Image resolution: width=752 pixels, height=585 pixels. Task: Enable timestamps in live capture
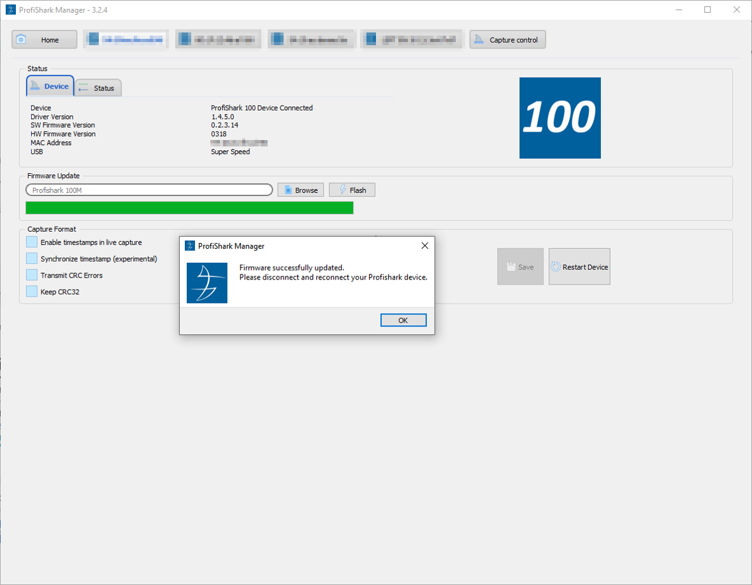coord(31,241)
